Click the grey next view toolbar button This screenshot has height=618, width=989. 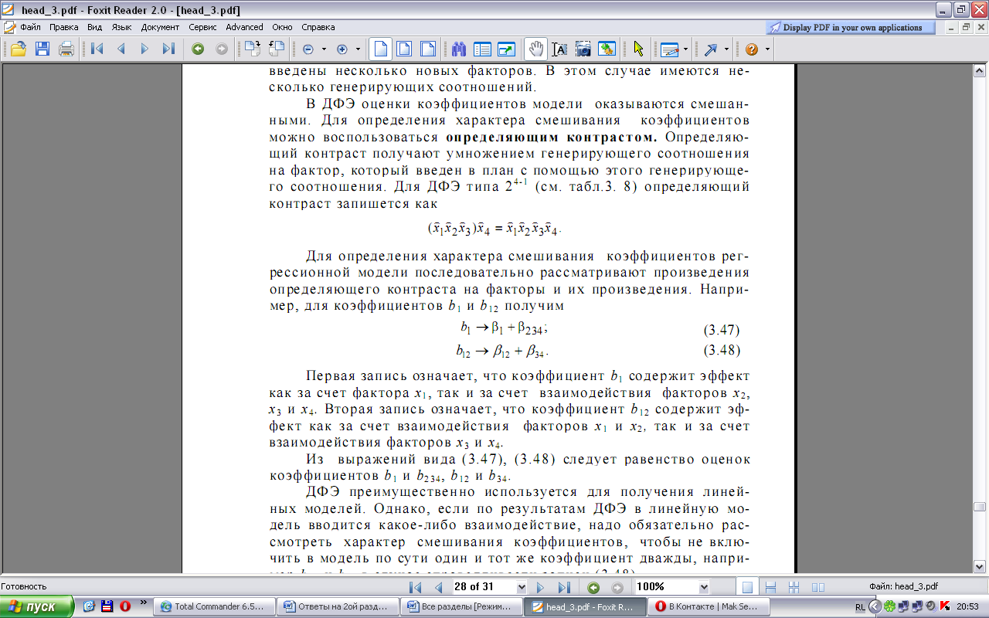(x=222, y=49)
